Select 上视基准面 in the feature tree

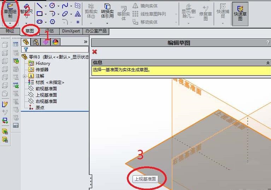(43, 95)
